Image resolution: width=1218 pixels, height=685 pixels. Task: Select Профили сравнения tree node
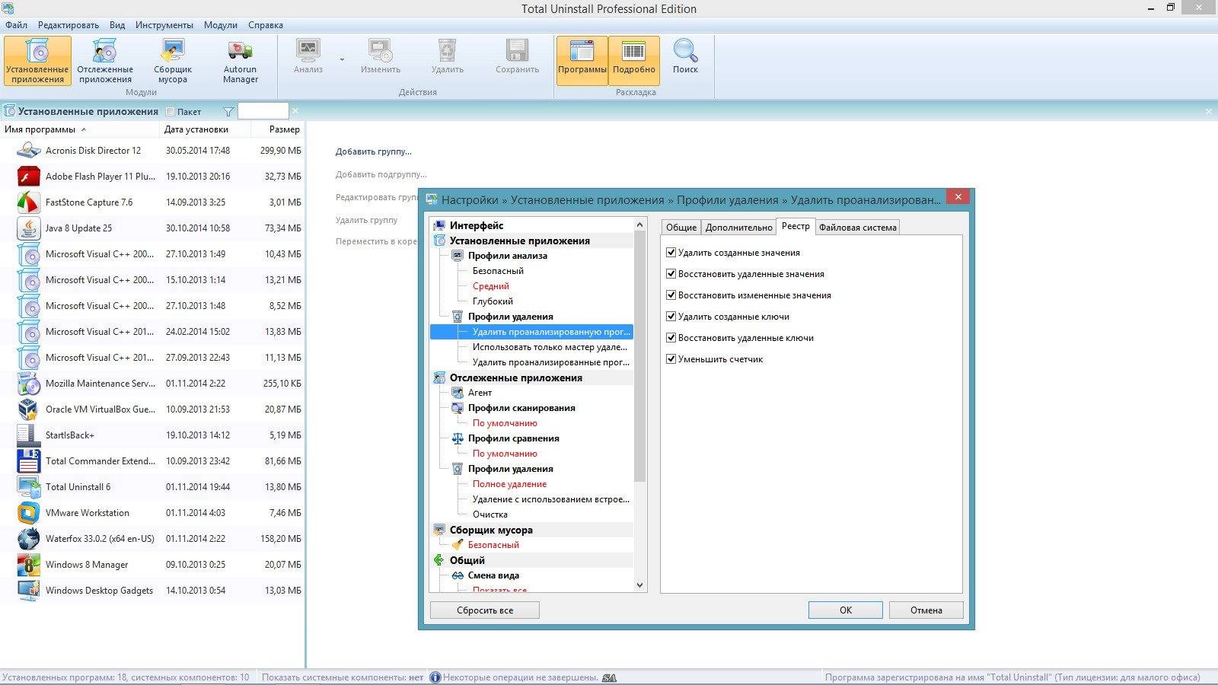(513, 438)
